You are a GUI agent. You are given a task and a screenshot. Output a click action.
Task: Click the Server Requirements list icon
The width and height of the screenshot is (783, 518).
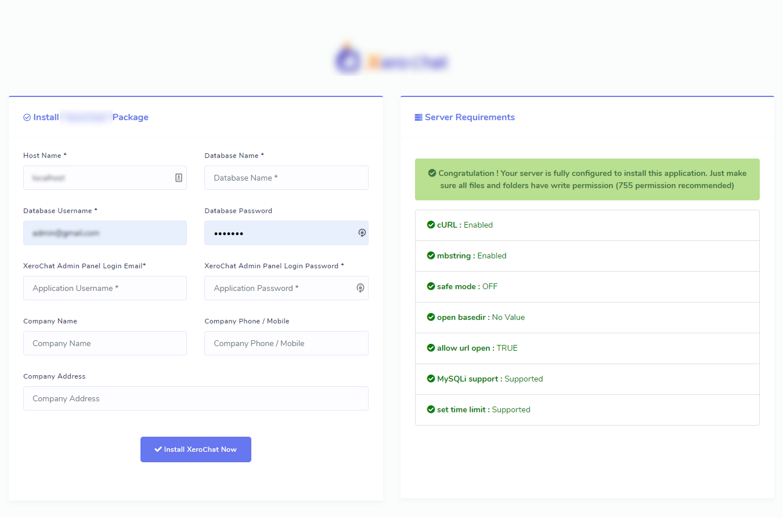tap(418, 117)
